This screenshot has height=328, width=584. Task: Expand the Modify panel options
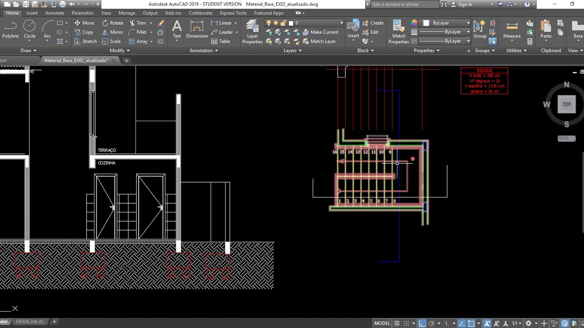click(x=120, y=51)
